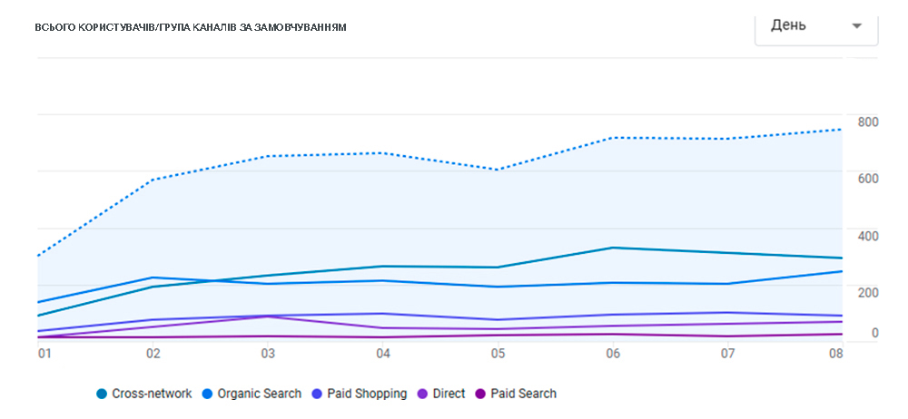Click the 200 value on the y-axis
Screen dimensions: 908x419
(867, 291)
